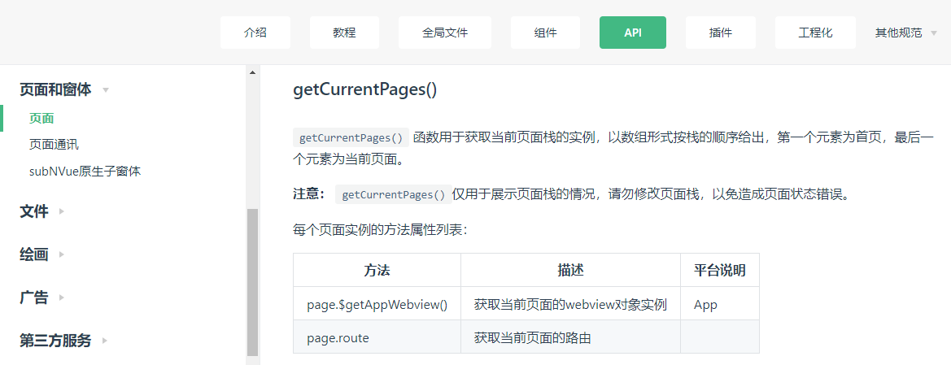Click the sidebar scrollbar up arrow

[252, 73]
